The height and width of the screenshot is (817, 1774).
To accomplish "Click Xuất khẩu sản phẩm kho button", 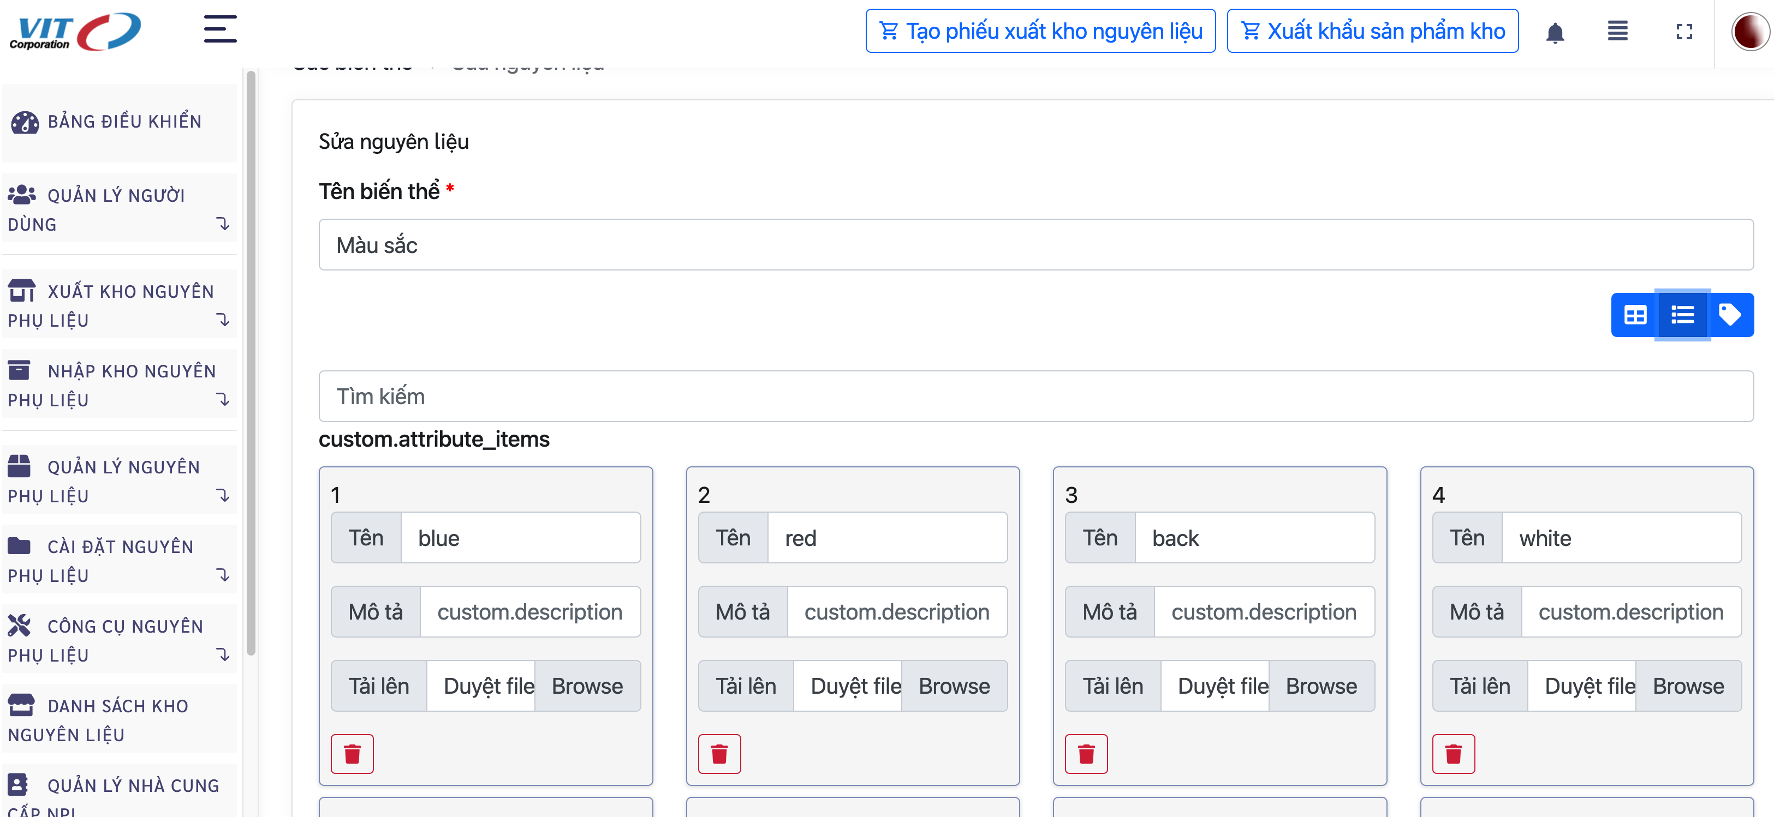I will point(1372,31).
